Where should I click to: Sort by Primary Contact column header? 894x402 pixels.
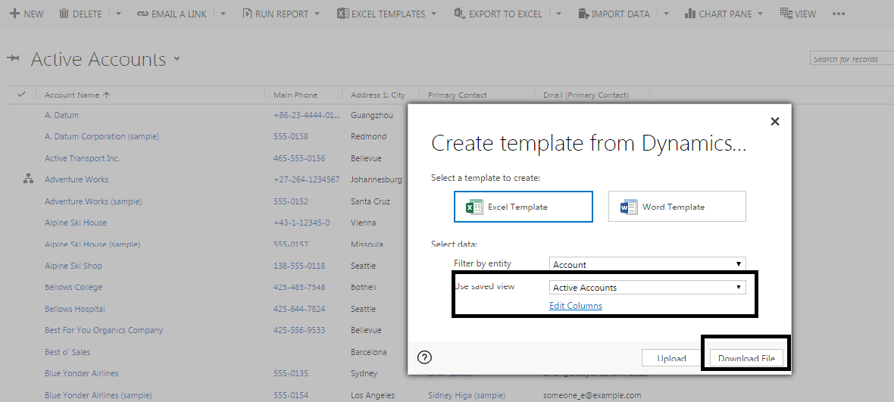coord(458,95)
